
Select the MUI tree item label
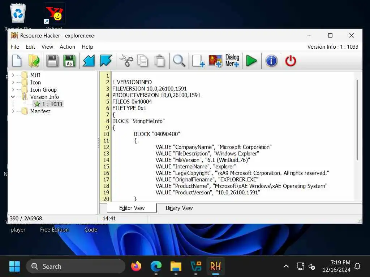pyautogui.click(x=35, y=75)
